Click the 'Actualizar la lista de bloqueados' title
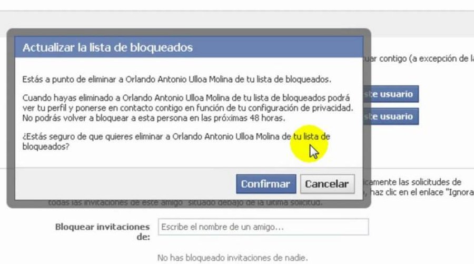 [x=107, y=47]
